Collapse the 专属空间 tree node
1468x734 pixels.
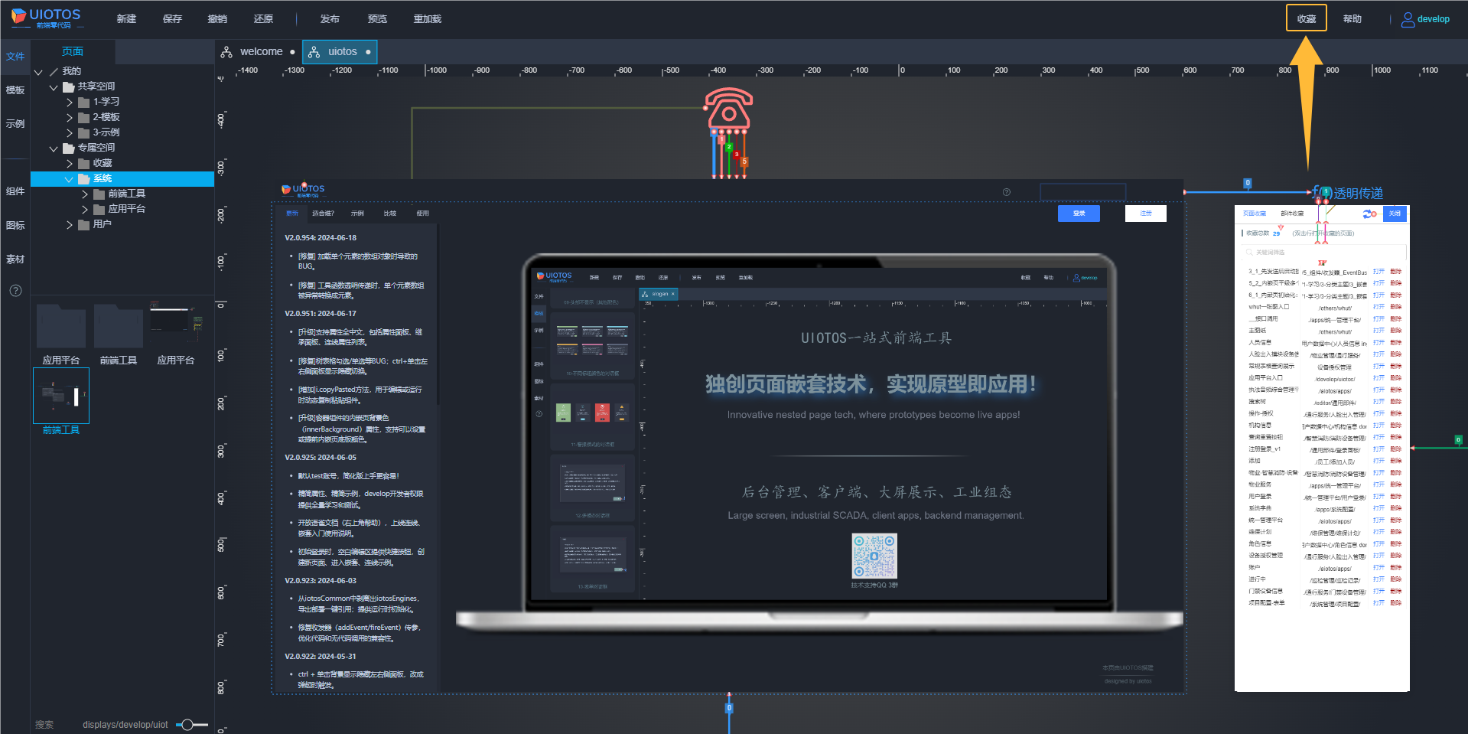click(54, 148)
